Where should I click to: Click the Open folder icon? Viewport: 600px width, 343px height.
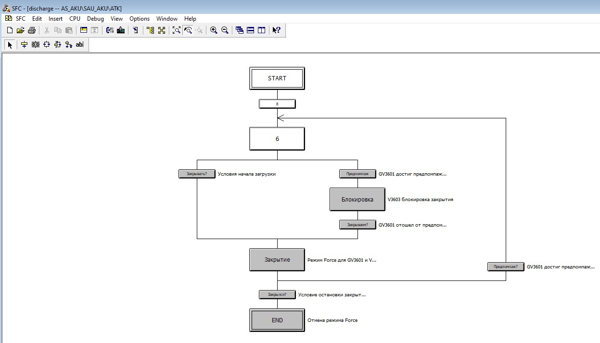(x=20, y=30)
